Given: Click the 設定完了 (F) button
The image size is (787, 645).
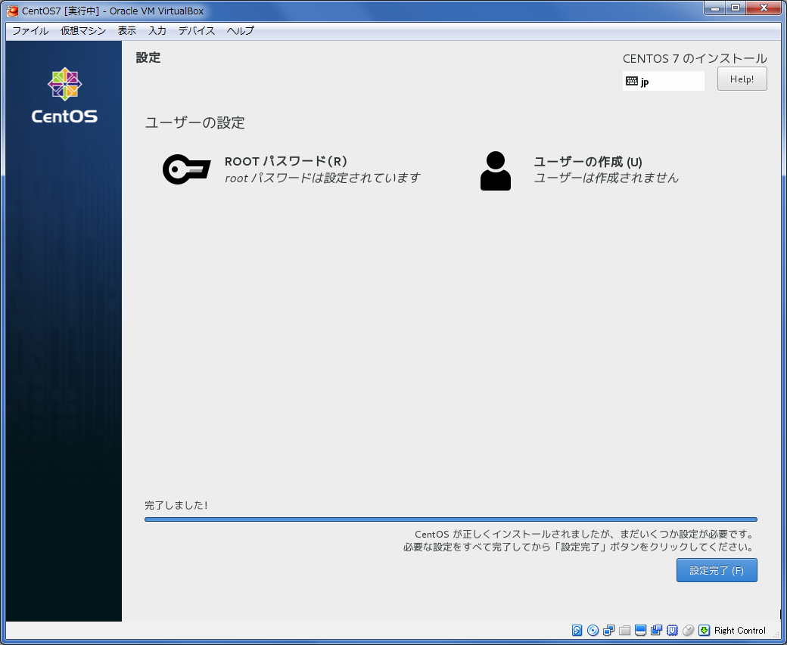Looking at the screenshot, I should click(716, 570).
